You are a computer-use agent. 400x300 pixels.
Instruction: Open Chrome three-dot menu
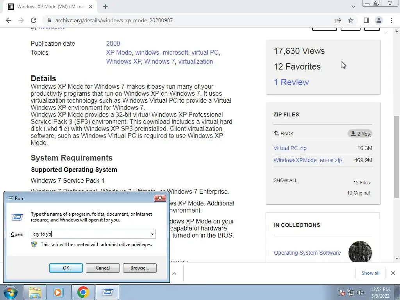[391, 20]
